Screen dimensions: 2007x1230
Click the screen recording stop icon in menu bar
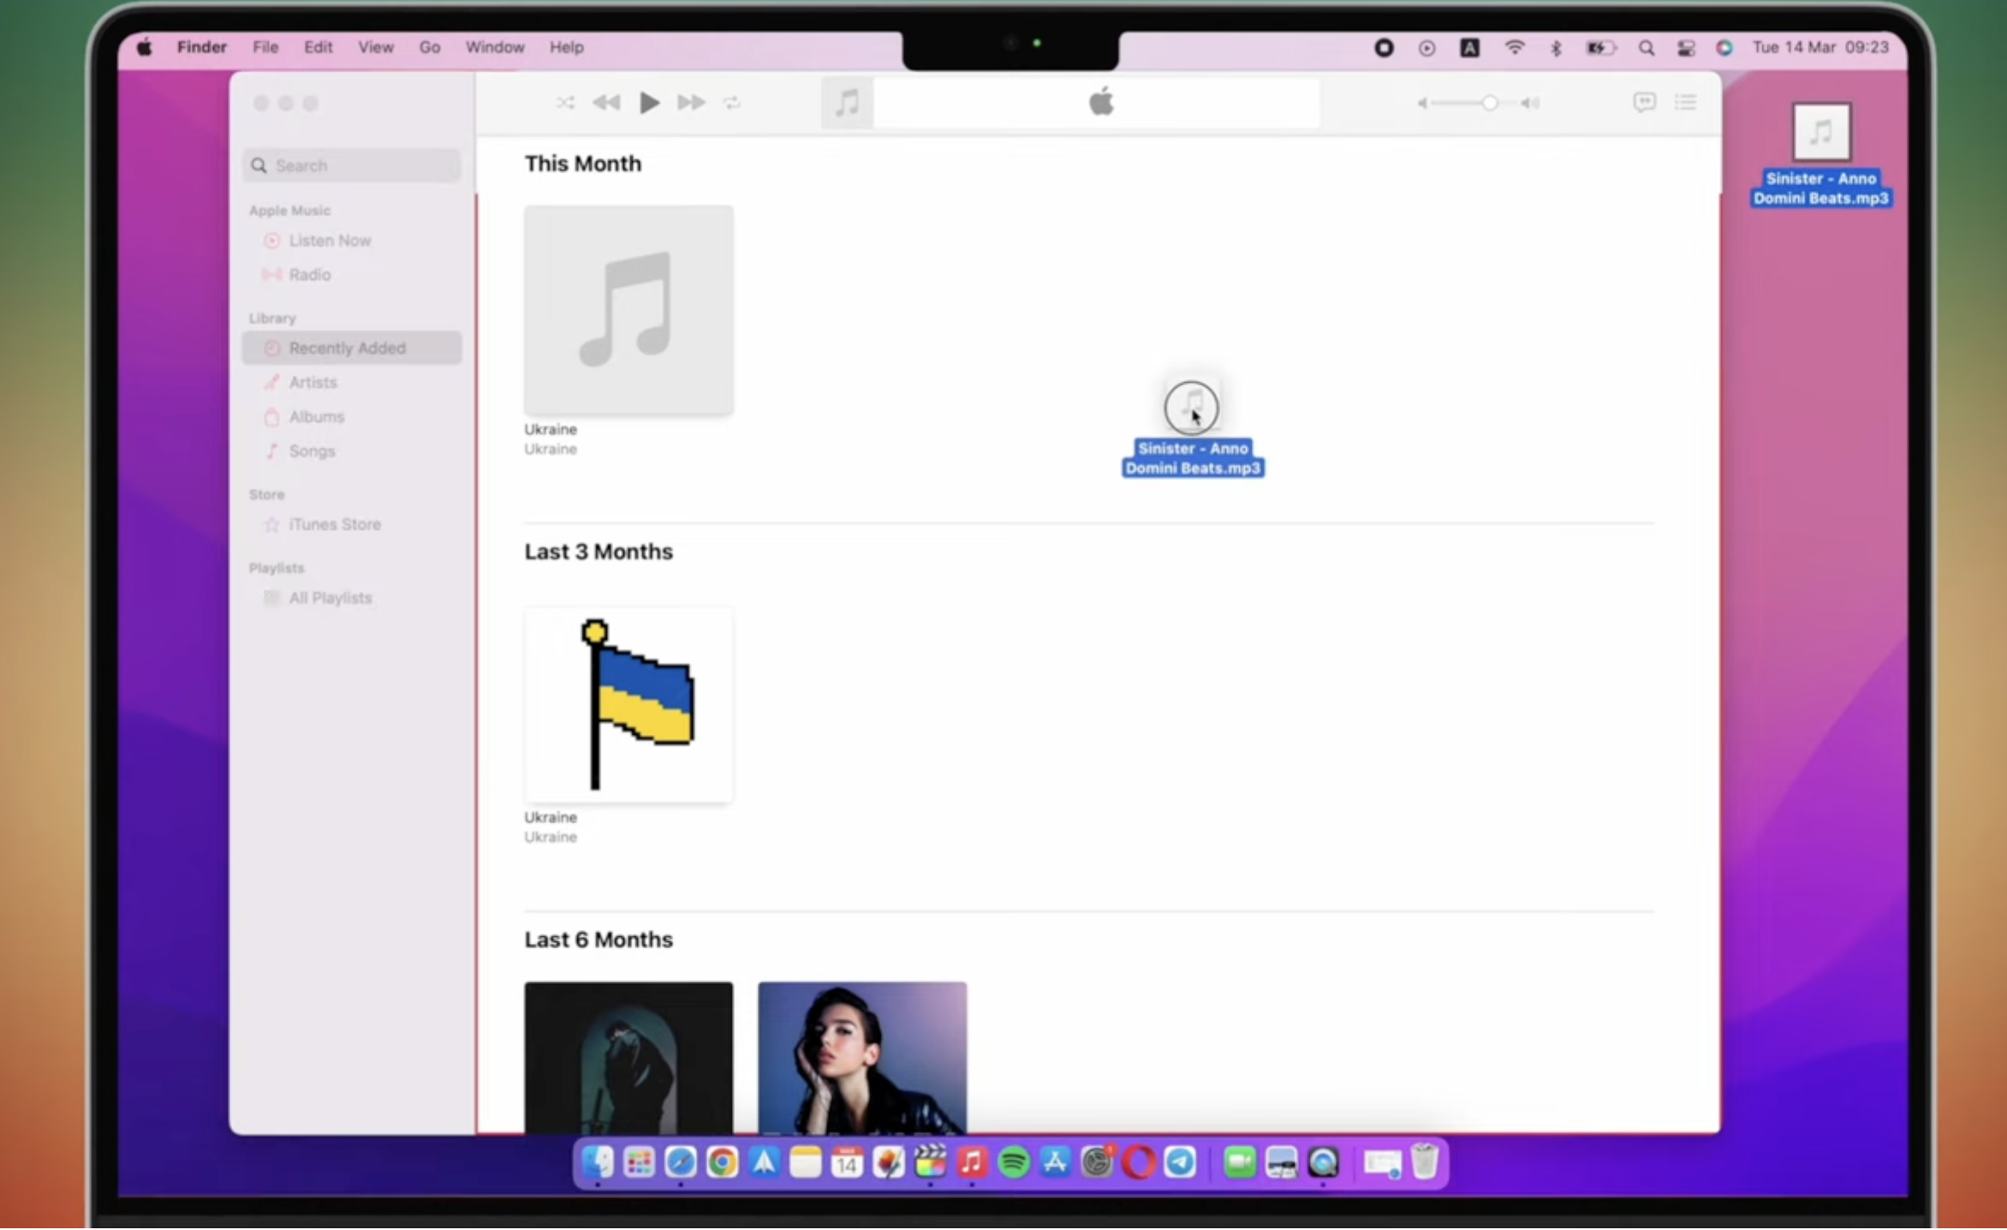point(1384,48)
